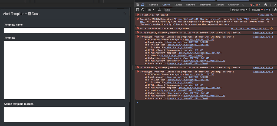Open the Default levels dropdown
Screen dimensions: 277x126
point(240,10)
